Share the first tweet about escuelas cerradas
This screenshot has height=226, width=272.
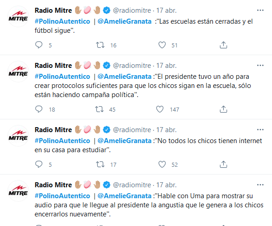pyautogui.click(x=223, y=45)
